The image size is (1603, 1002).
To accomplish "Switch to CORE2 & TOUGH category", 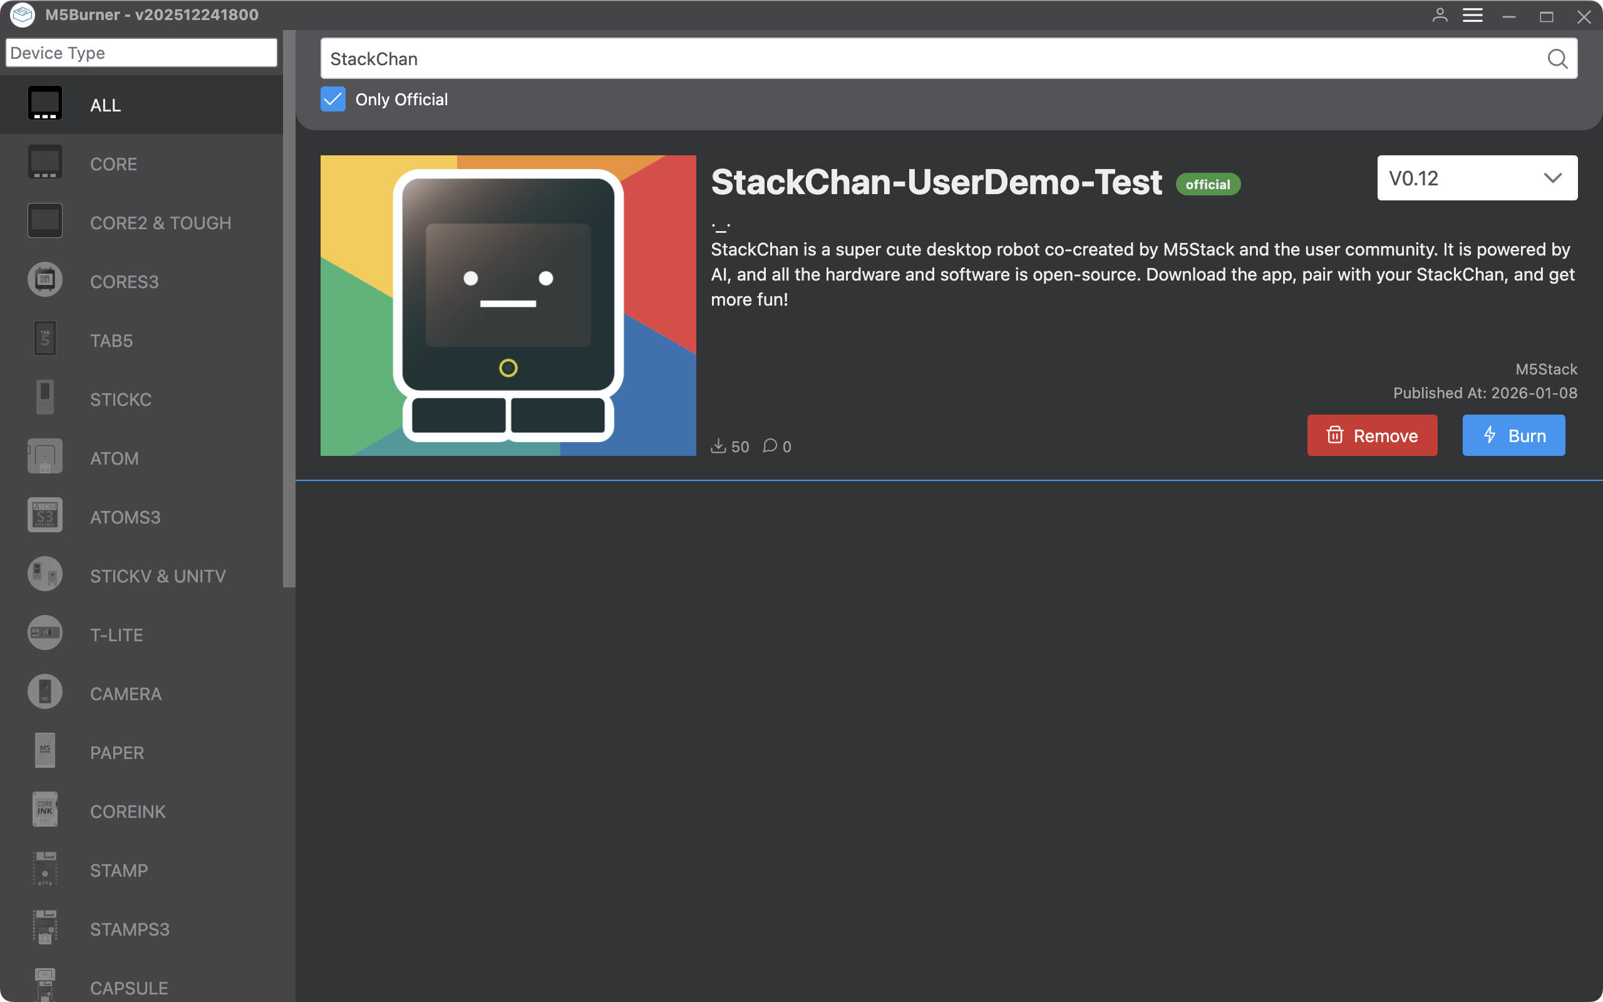I will click(161, 223).
